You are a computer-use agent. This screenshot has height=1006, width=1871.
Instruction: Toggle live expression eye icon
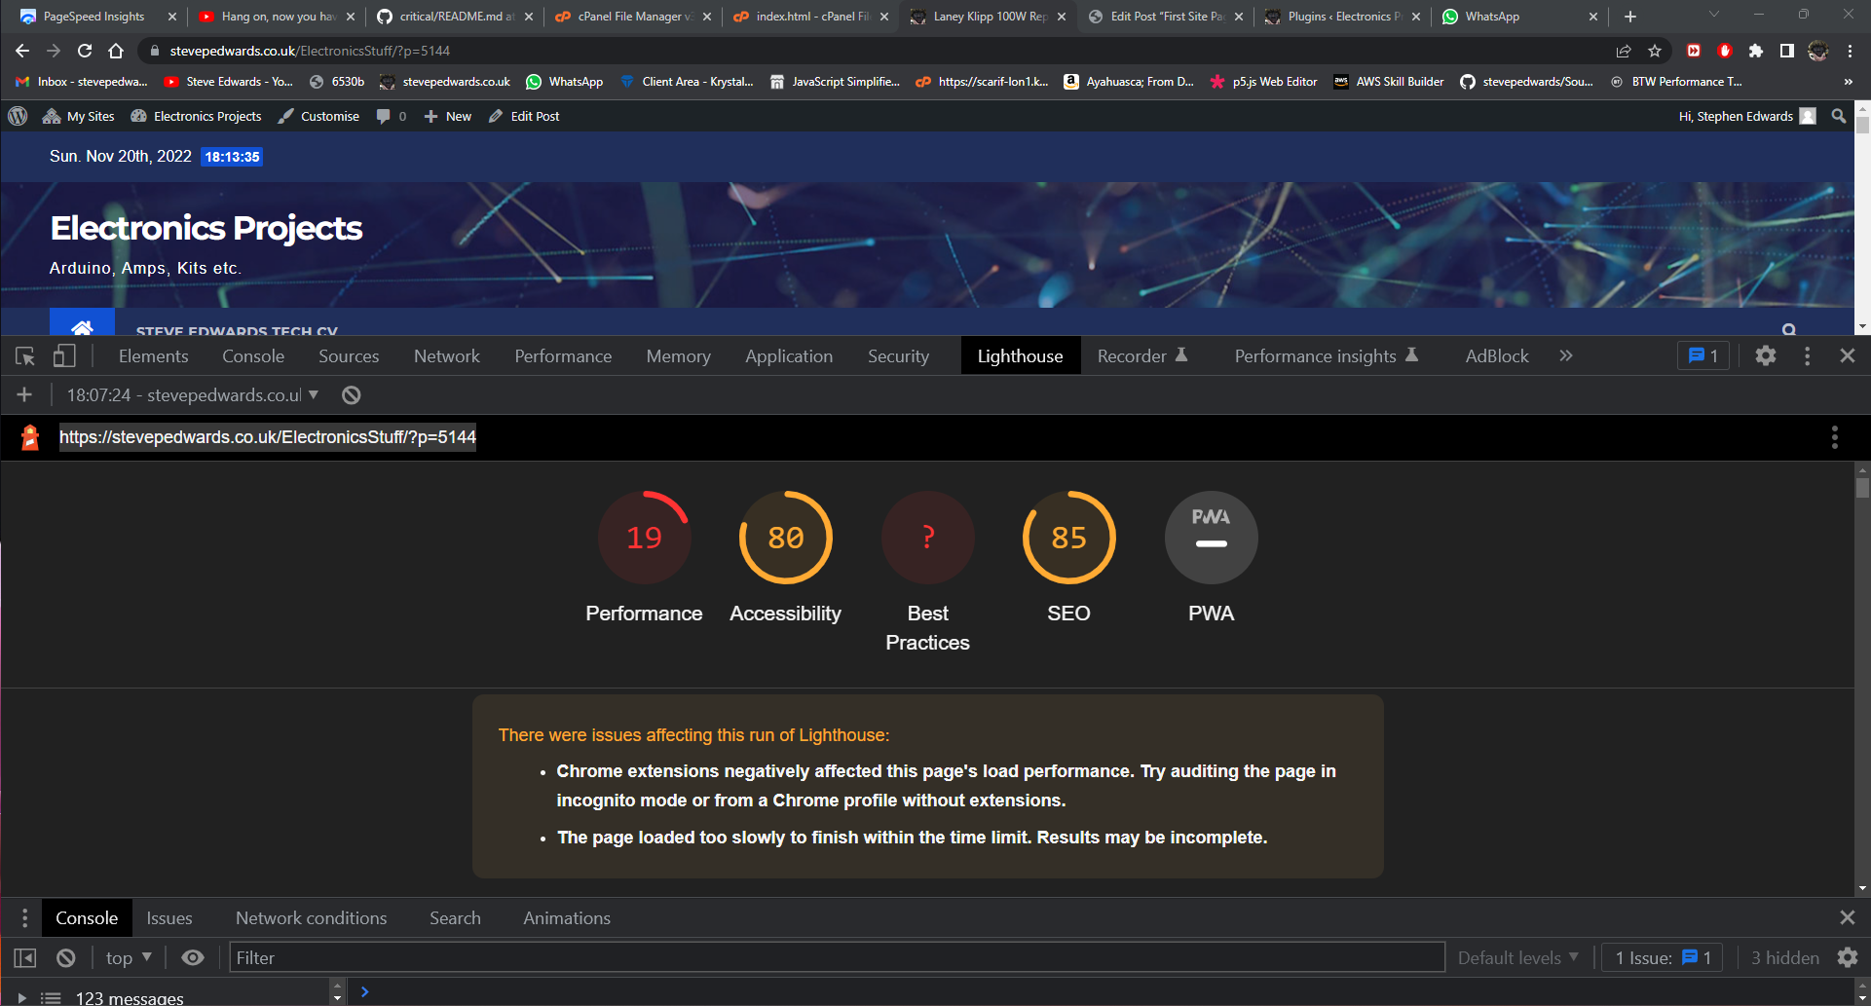pyautogui.click(x=193, y=958)
